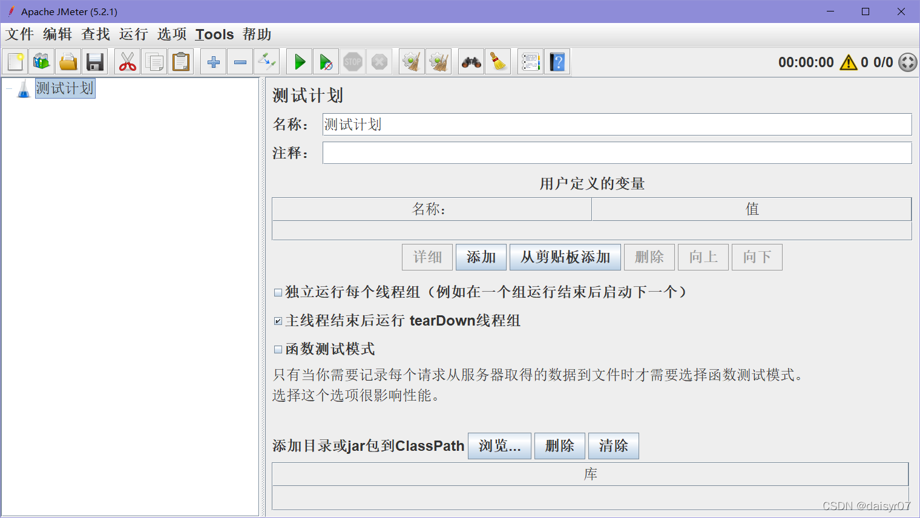
Task: Clear all results with double broom icon
Action: point(439,62)
